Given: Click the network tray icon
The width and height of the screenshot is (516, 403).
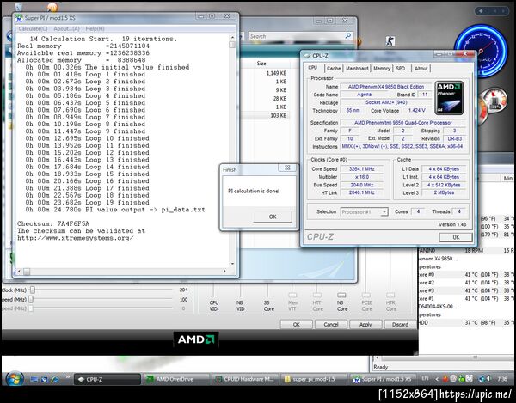Looking at the screenshot, I should 481,379.
